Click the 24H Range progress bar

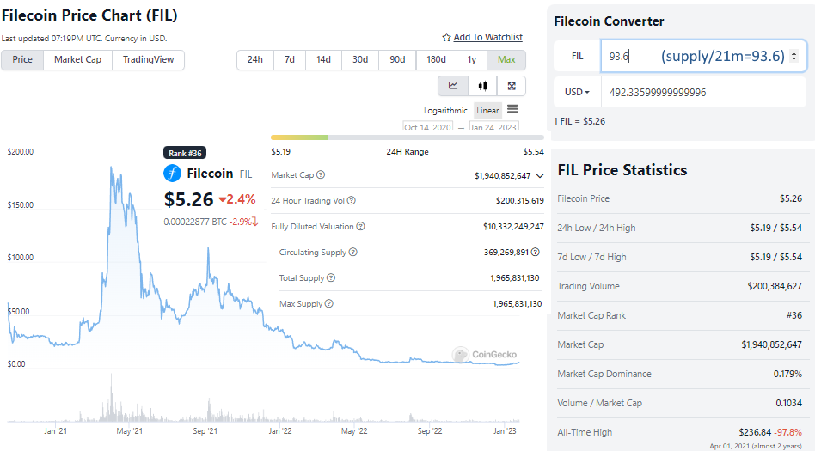pos(407,137)
